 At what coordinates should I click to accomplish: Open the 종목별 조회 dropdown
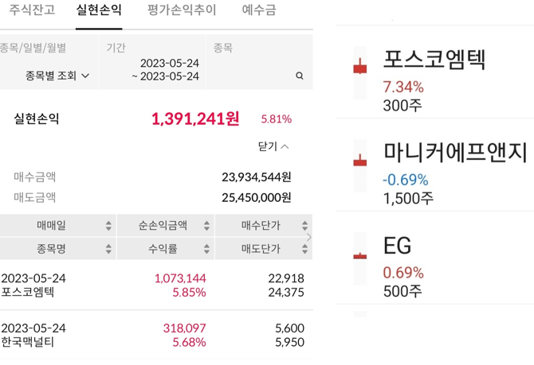click(57, 76)
